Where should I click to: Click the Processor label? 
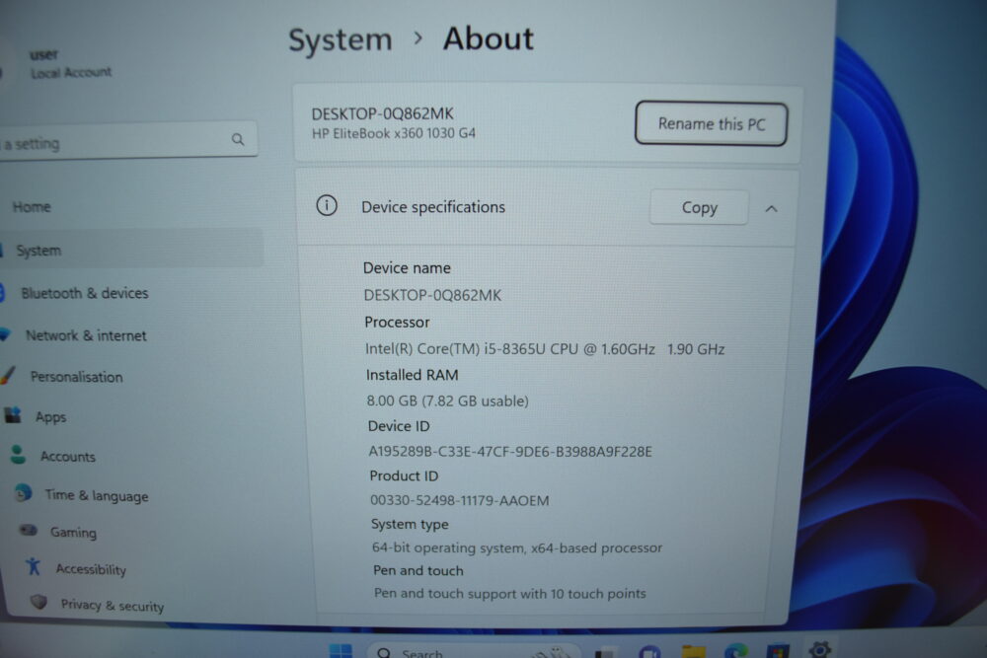click(x=397, y=322)
